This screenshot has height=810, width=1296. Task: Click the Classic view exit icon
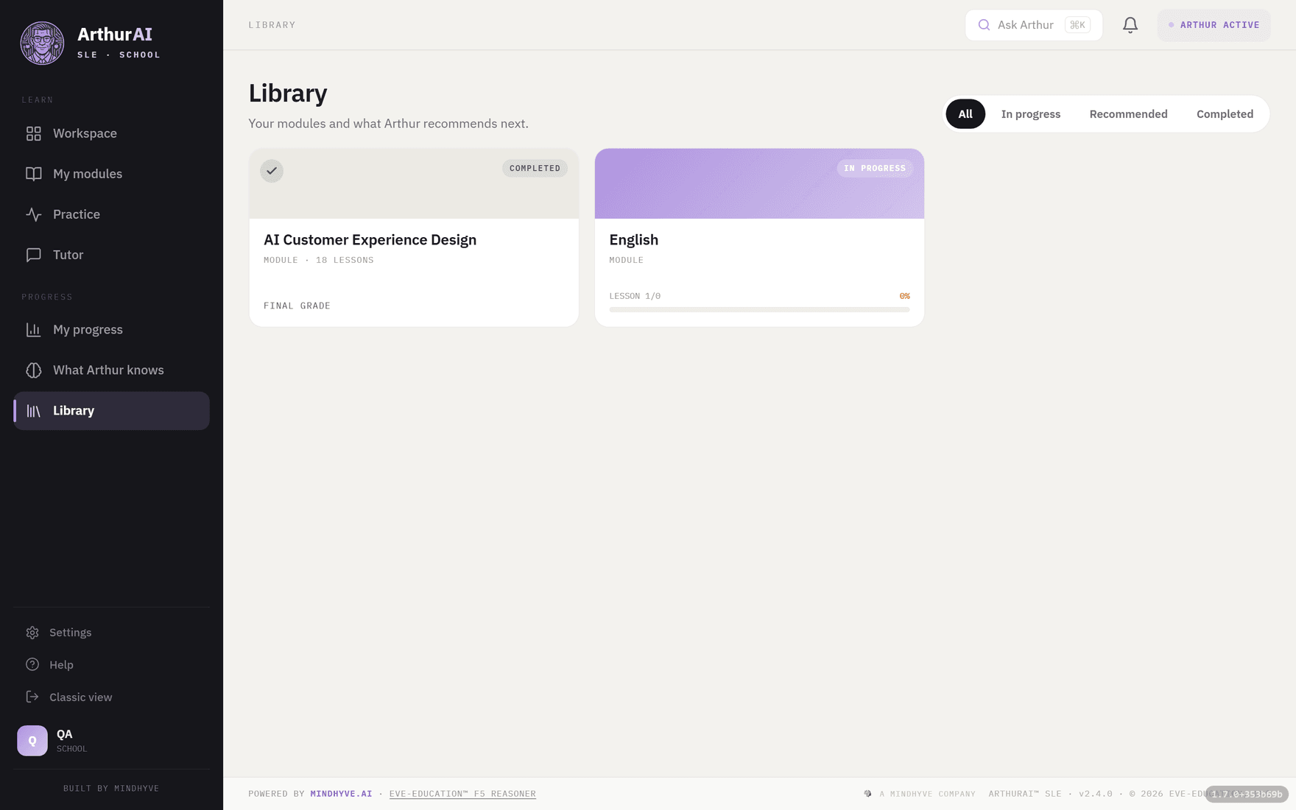point(32,697)
